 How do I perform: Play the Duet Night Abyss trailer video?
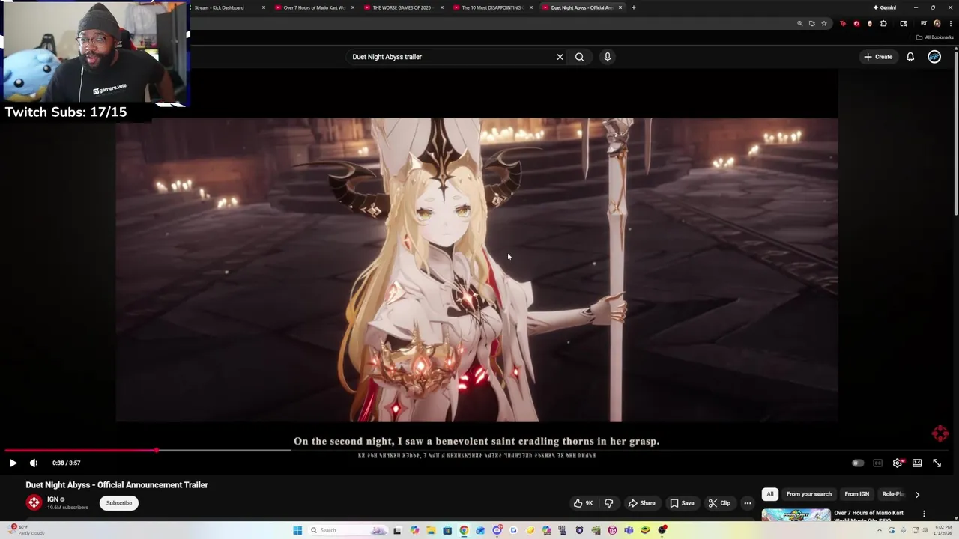coord(13,463)
